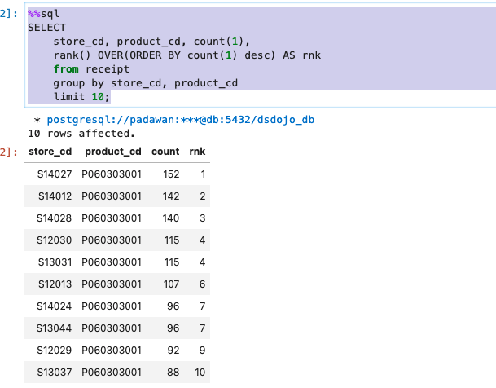This screenshot has width=496, height=388.
Task: Click the rnk column header
Action: pos(197,152)
